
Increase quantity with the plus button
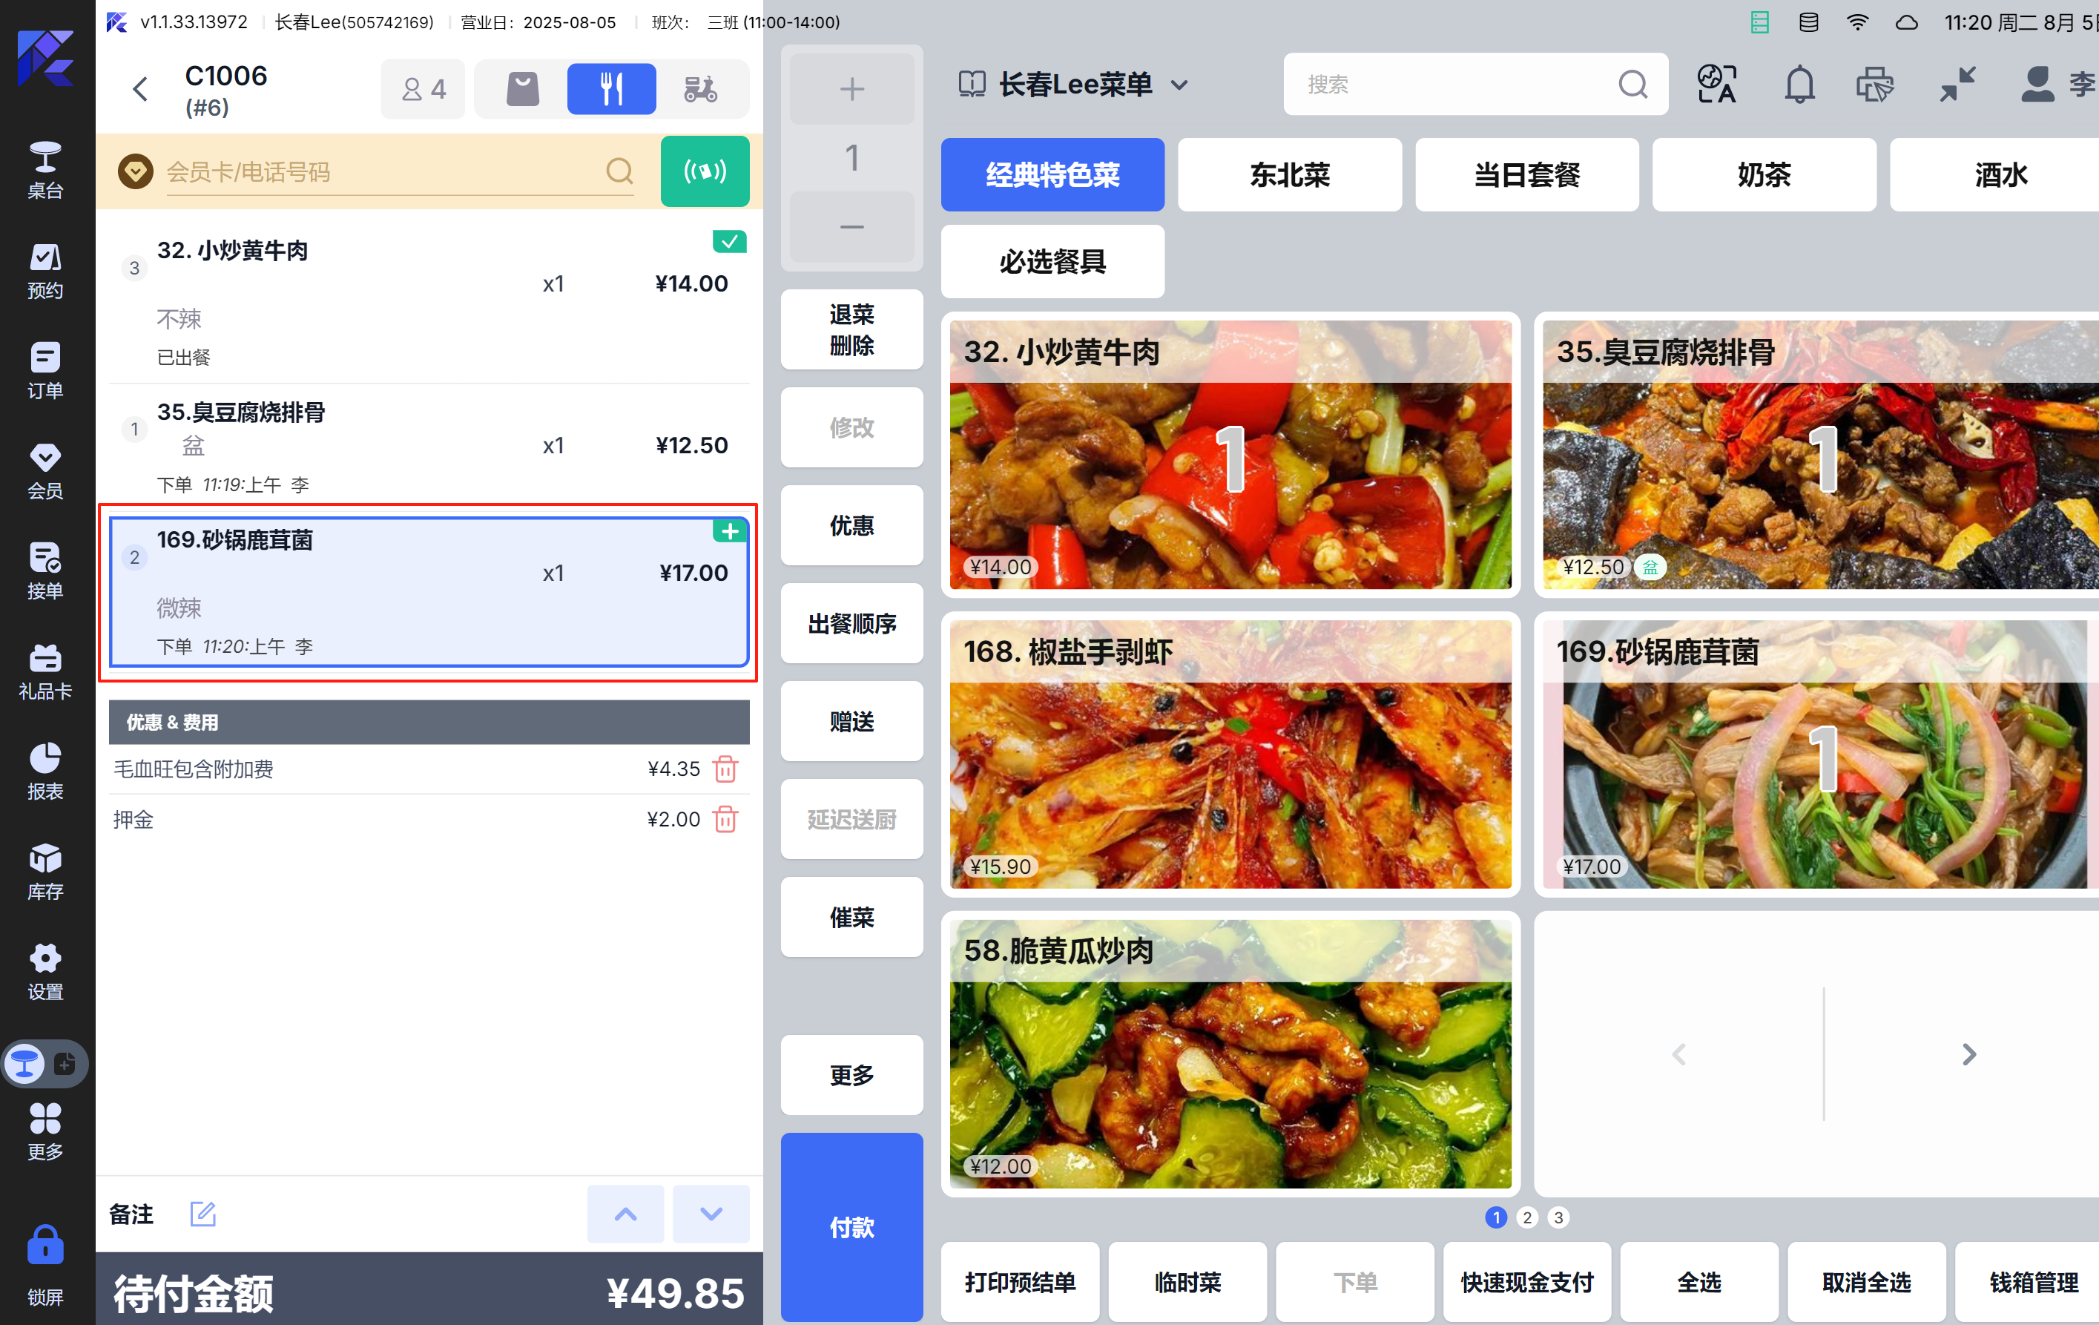coord(851,89)
